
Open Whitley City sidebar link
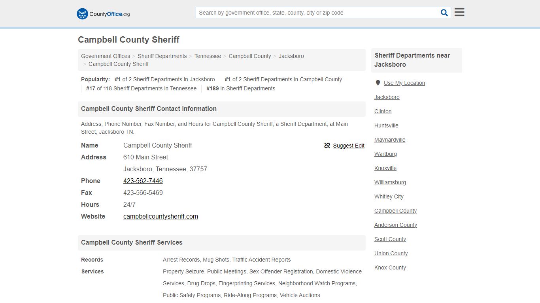(389, 196)
